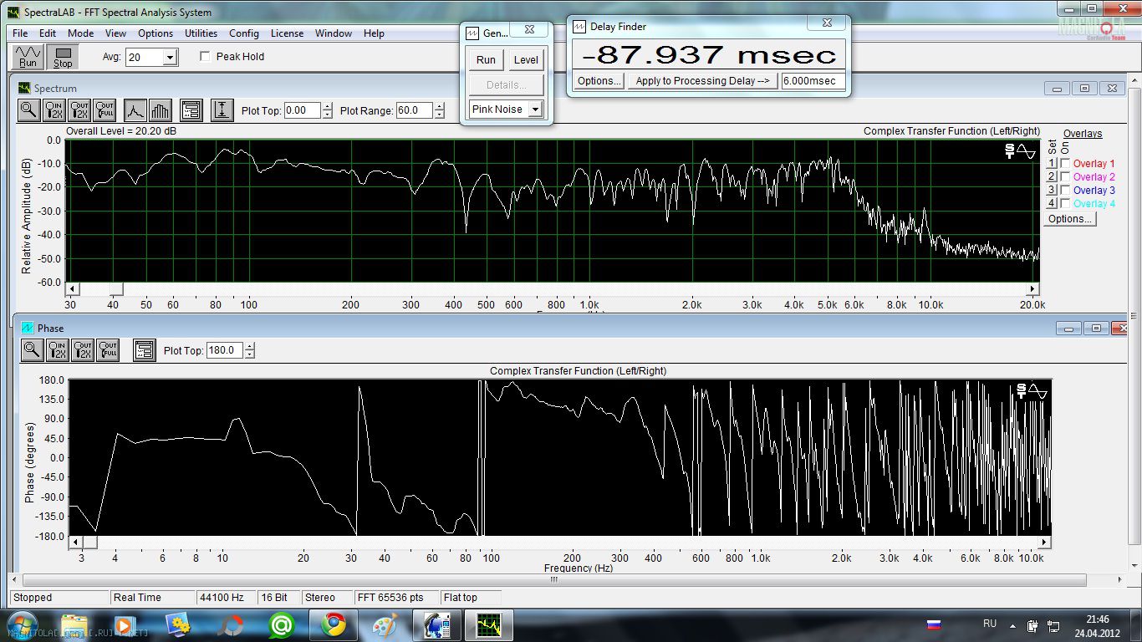
Task: Open Phase window options dialog icon
Action: (144, 350)
